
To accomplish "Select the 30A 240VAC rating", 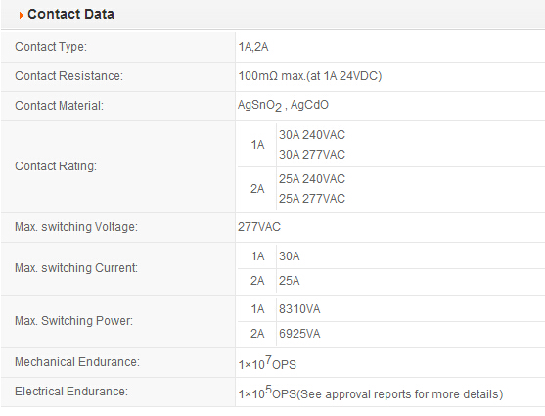I will click(x=312, y=135).
